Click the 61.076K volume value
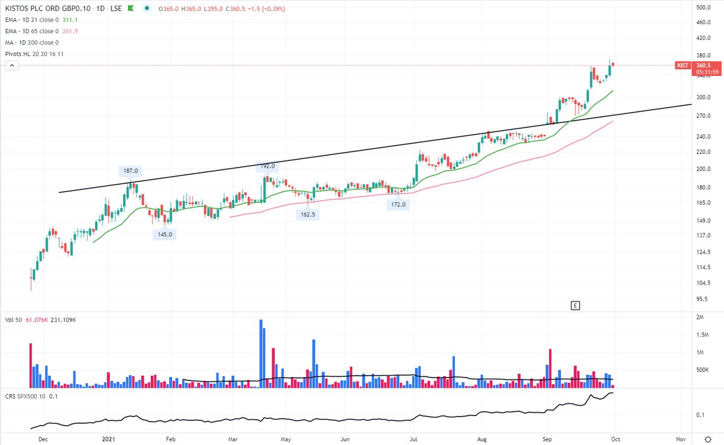The height and width of the screenshot is (445, 724). [x=37, y=320]
